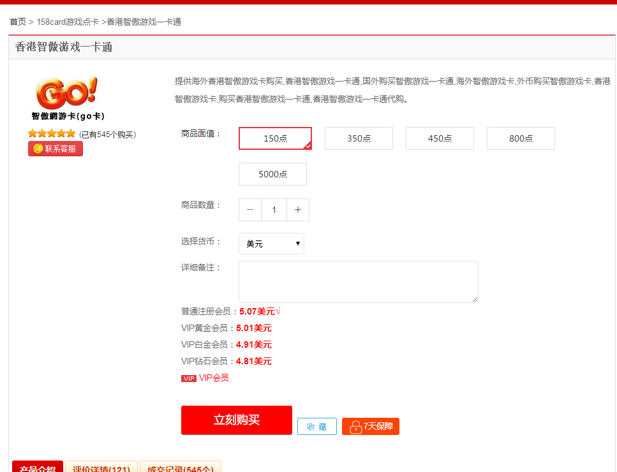The width and height of the screenshot is (617, 472).
Task: Switch to the 产品介绍 tab
Action: click(38, 467)
